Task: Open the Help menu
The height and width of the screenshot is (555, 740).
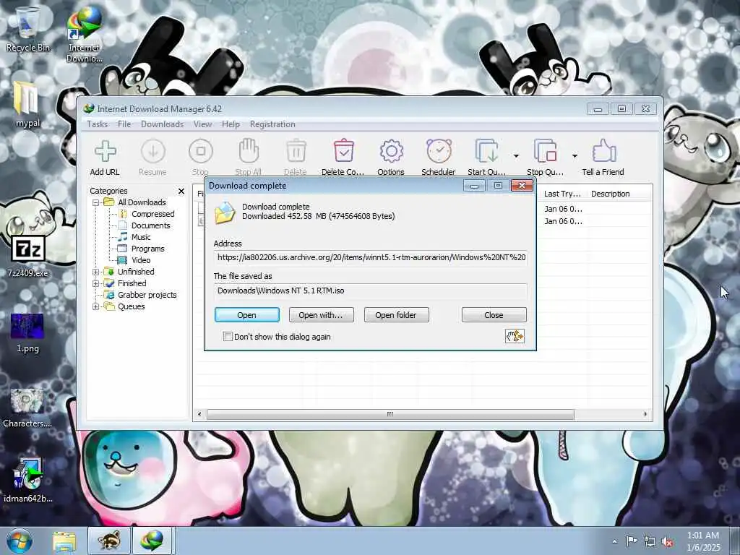Action: pos(231,124)
